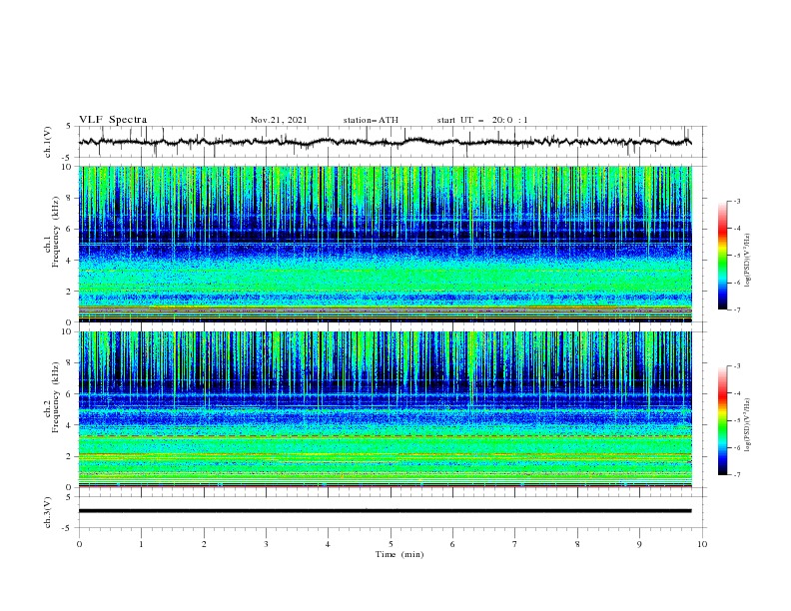Click the date text "Nov.21, 2021"
The image size is (791, 611).
point(279,120)
